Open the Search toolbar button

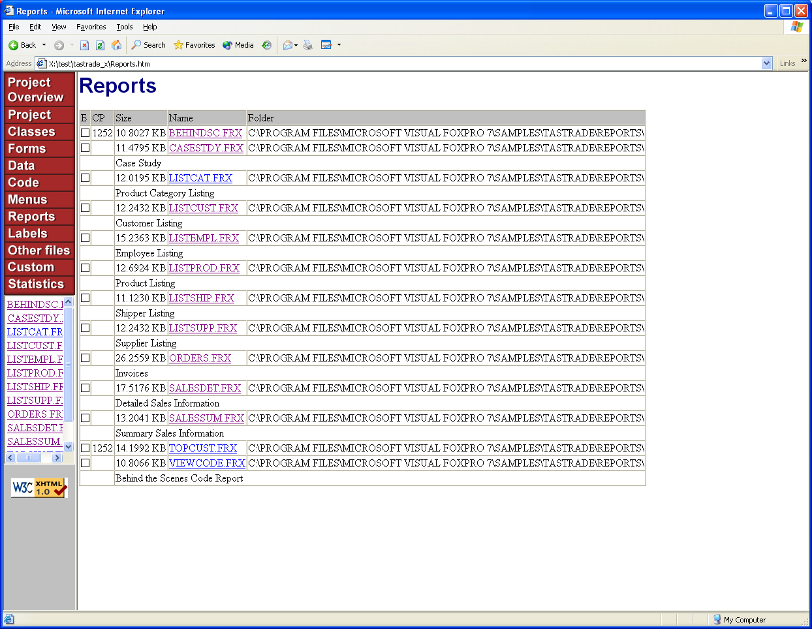pyautogui.click(x=148, y=45)
